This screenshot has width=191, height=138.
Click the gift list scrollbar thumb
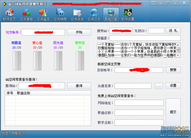point(178,50)
